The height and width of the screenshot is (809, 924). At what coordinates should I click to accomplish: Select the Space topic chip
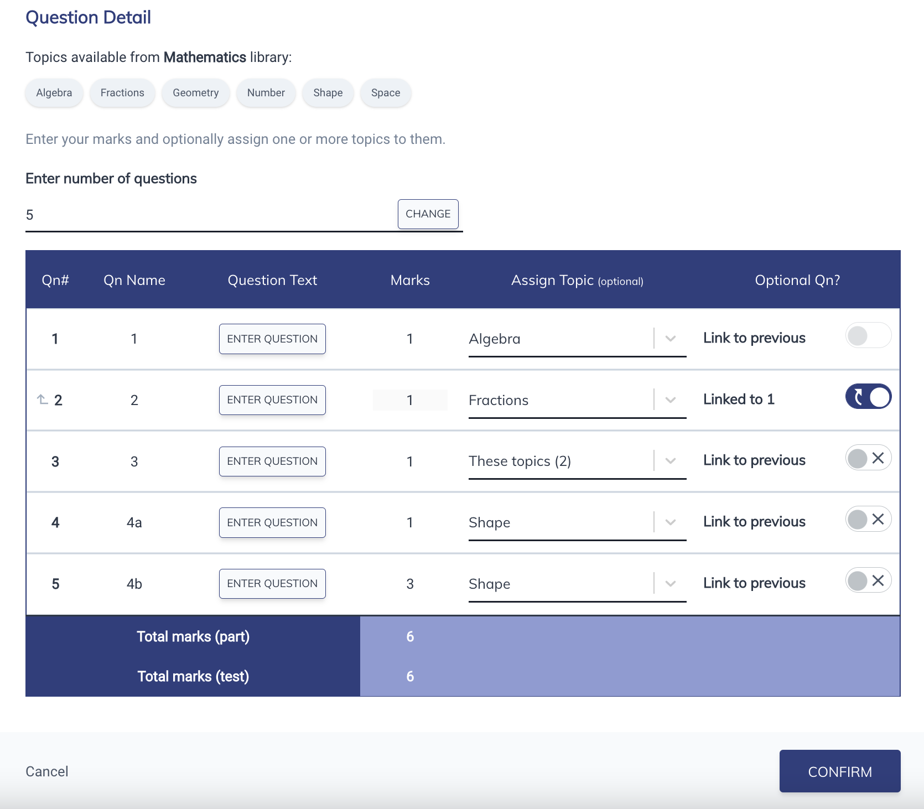(385, 92)
